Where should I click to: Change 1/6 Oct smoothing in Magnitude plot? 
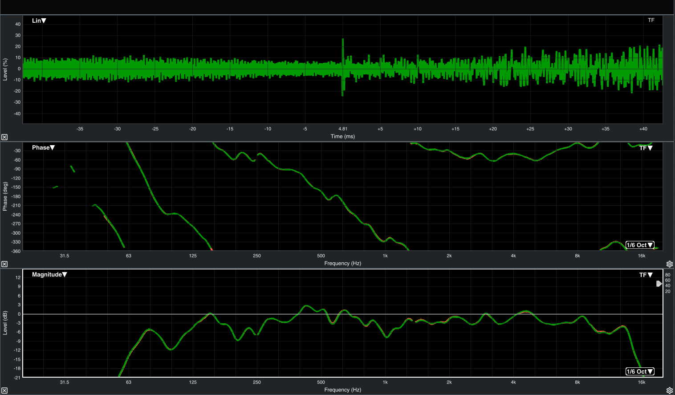(x=639, y=371)
